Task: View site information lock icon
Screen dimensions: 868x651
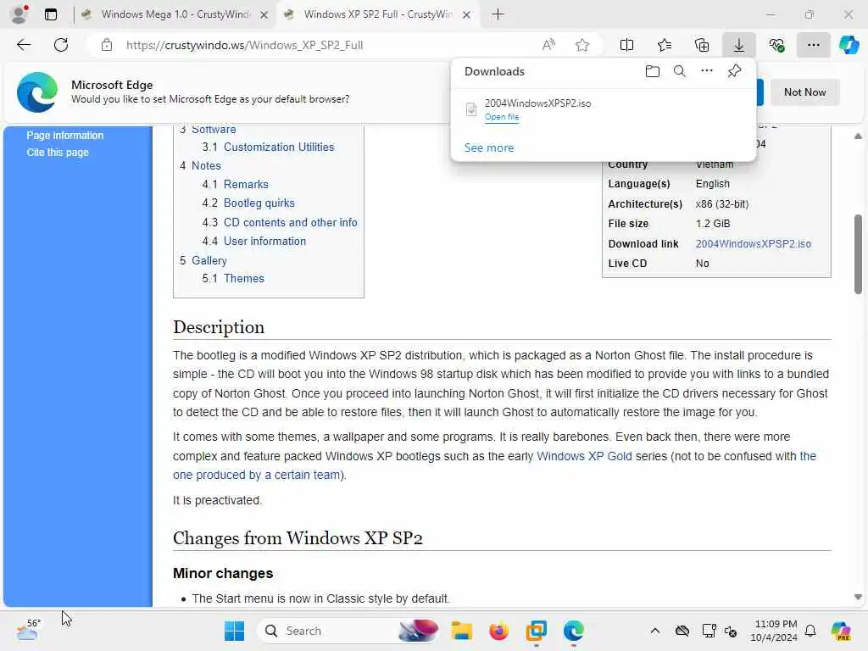Action: point(107,45)
